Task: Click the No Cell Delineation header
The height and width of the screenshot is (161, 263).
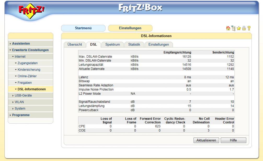Action: tap(201, 120)
